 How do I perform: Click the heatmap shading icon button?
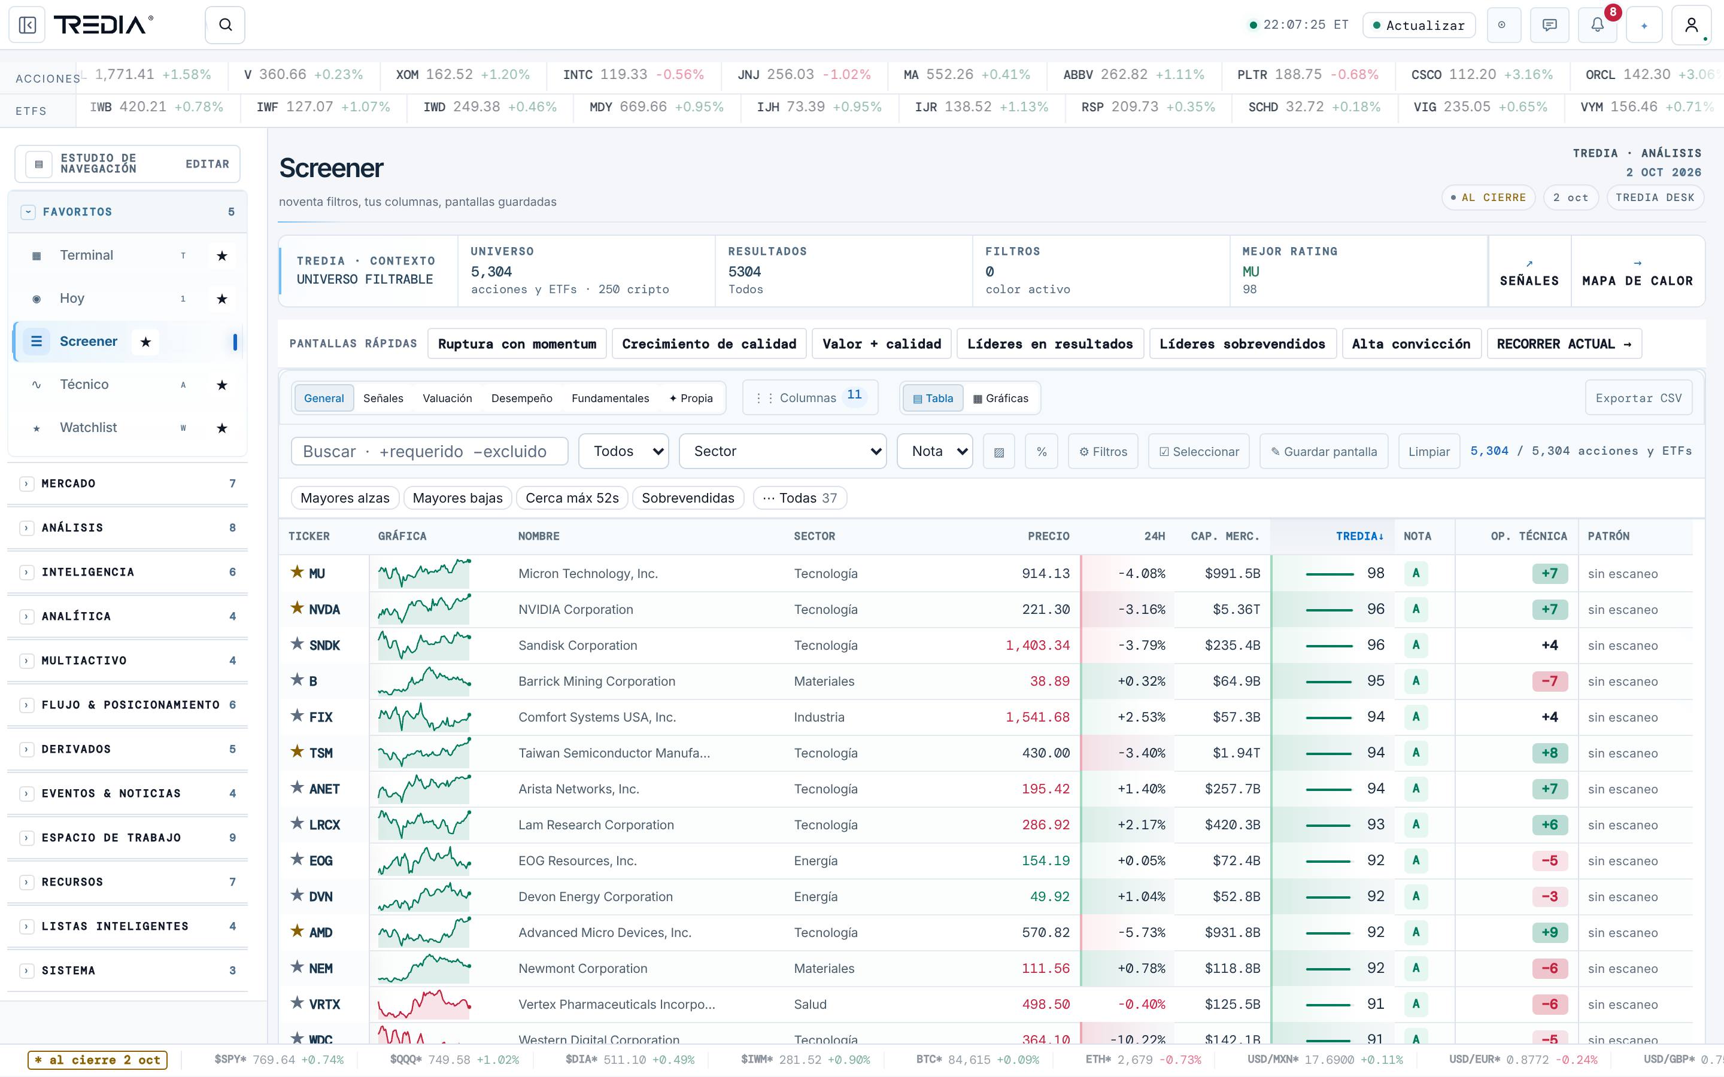pyautogui.click(x=998, y=452)
